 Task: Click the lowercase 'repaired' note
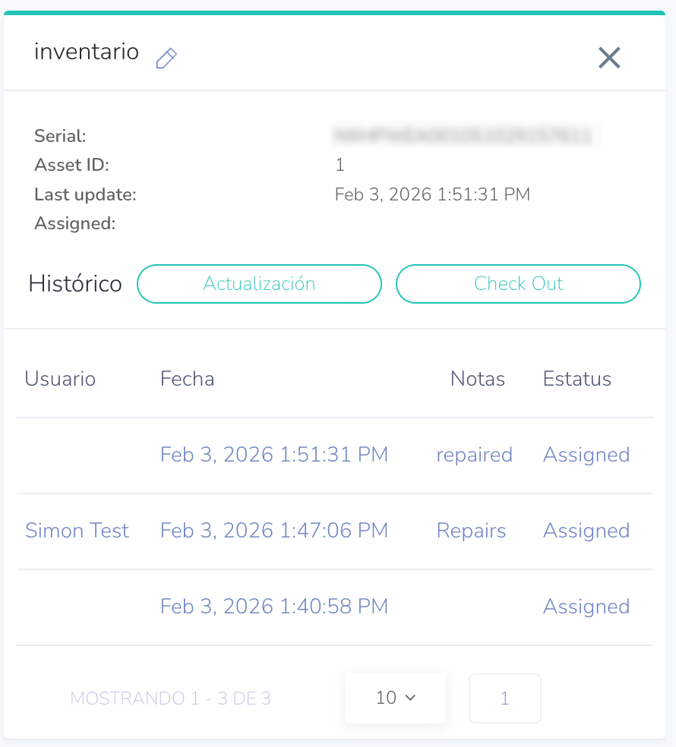click(474, 455)
